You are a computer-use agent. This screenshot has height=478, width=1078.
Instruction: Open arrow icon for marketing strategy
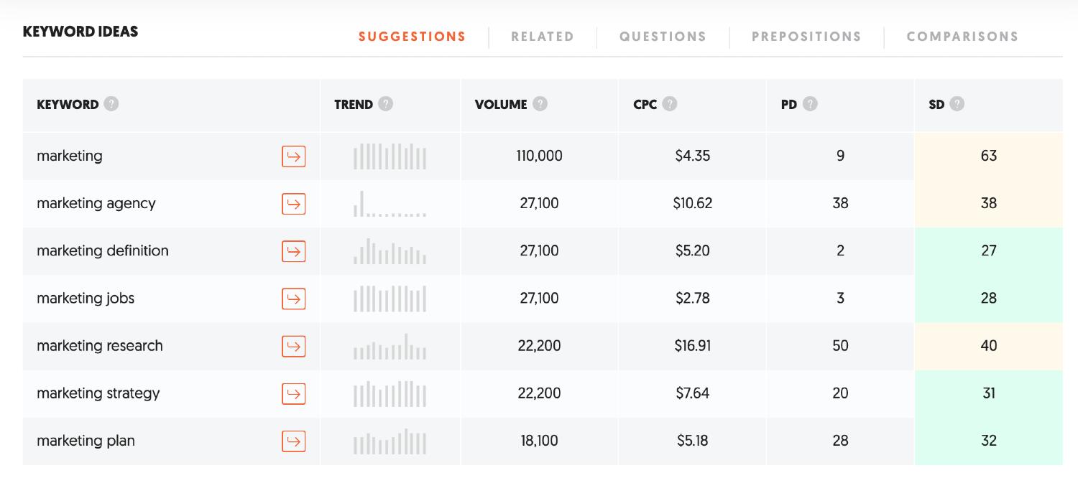pos(293,393)
